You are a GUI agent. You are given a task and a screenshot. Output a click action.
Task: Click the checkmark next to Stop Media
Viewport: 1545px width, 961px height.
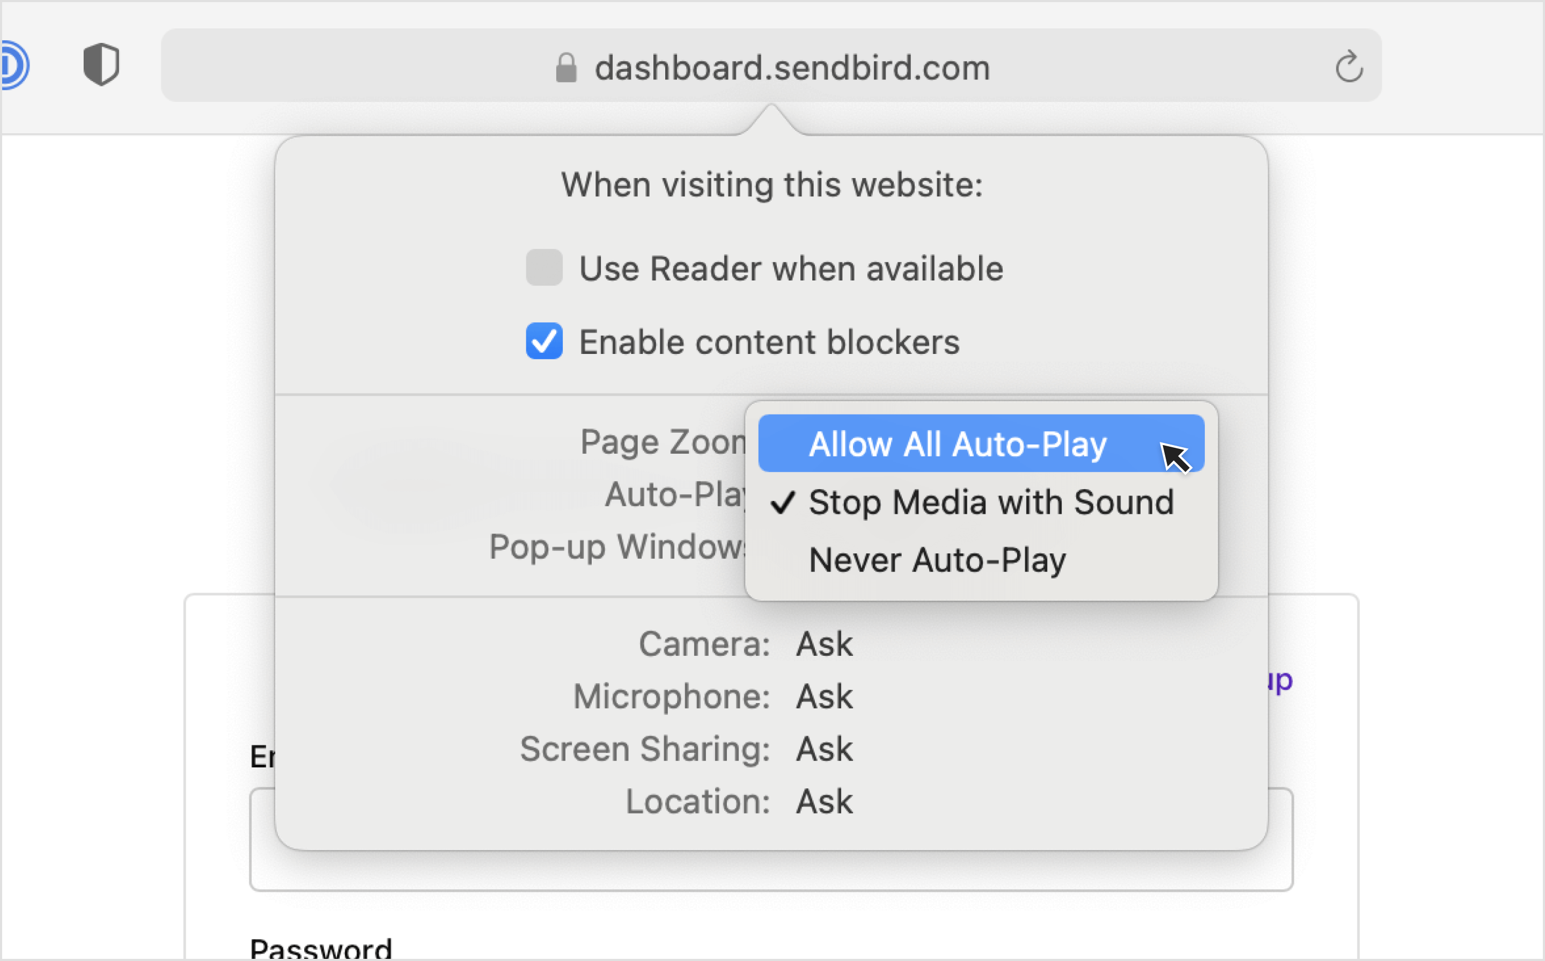pyautogui.click(x=782, y=502)
